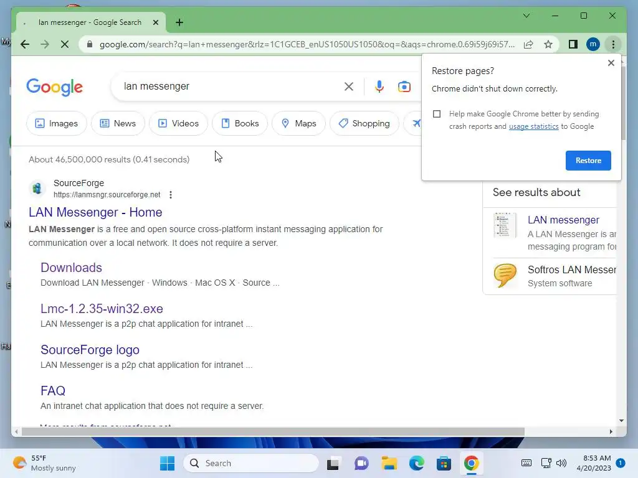Viewport: 638px width, 478px height.
Task: Click the forward navigation arrow
Action: click(x=45, y=44)
